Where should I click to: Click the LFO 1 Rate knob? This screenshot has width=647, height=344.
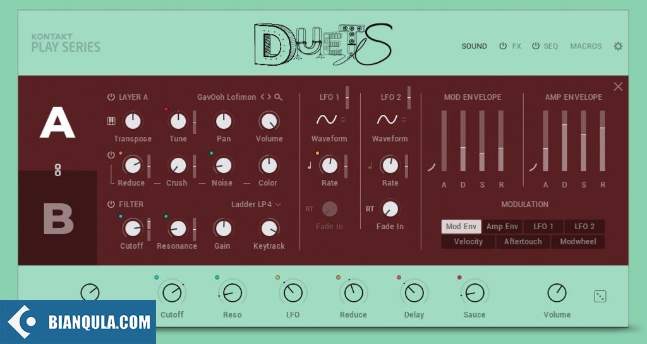pos(329,165)
